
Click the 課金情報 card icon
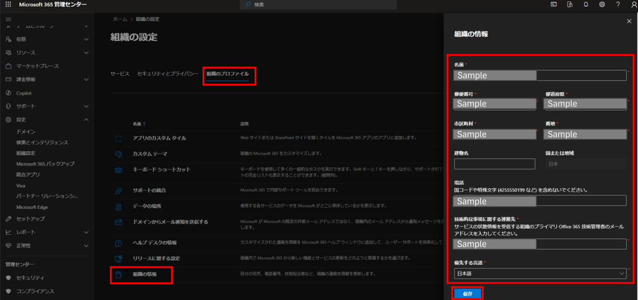point(8,79)
